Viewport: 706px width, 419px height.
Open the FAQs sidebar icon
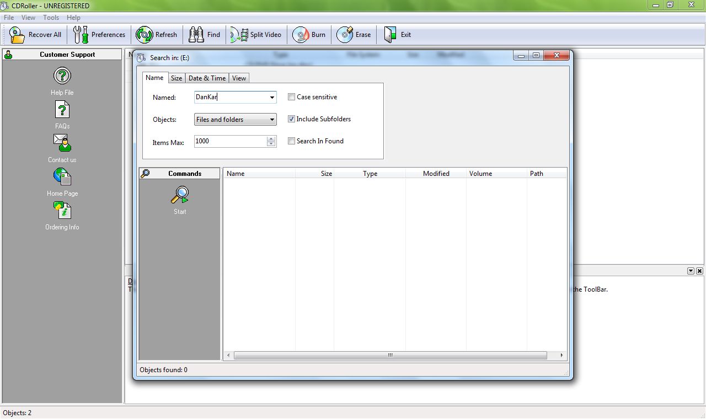62,110
